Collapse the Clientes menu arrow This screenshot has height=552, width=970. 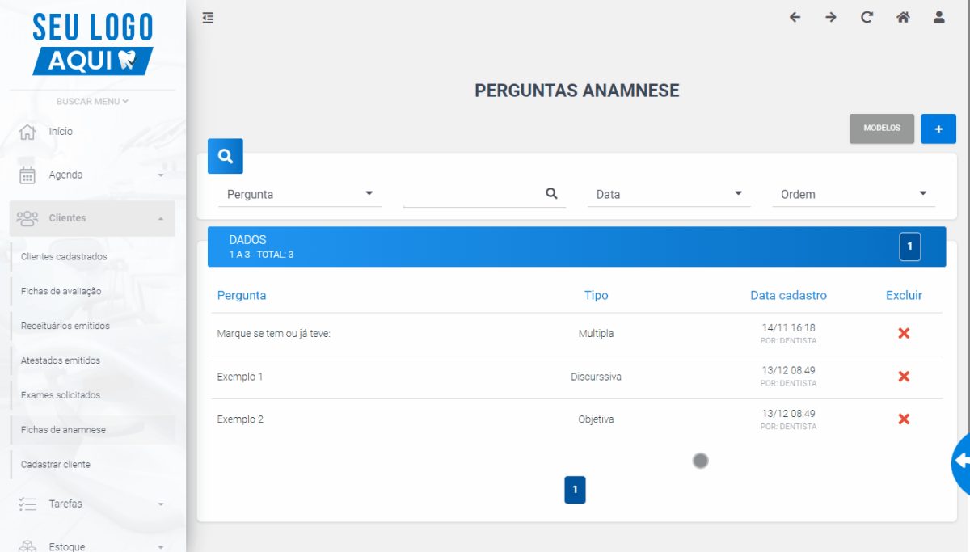click(160, 218)
